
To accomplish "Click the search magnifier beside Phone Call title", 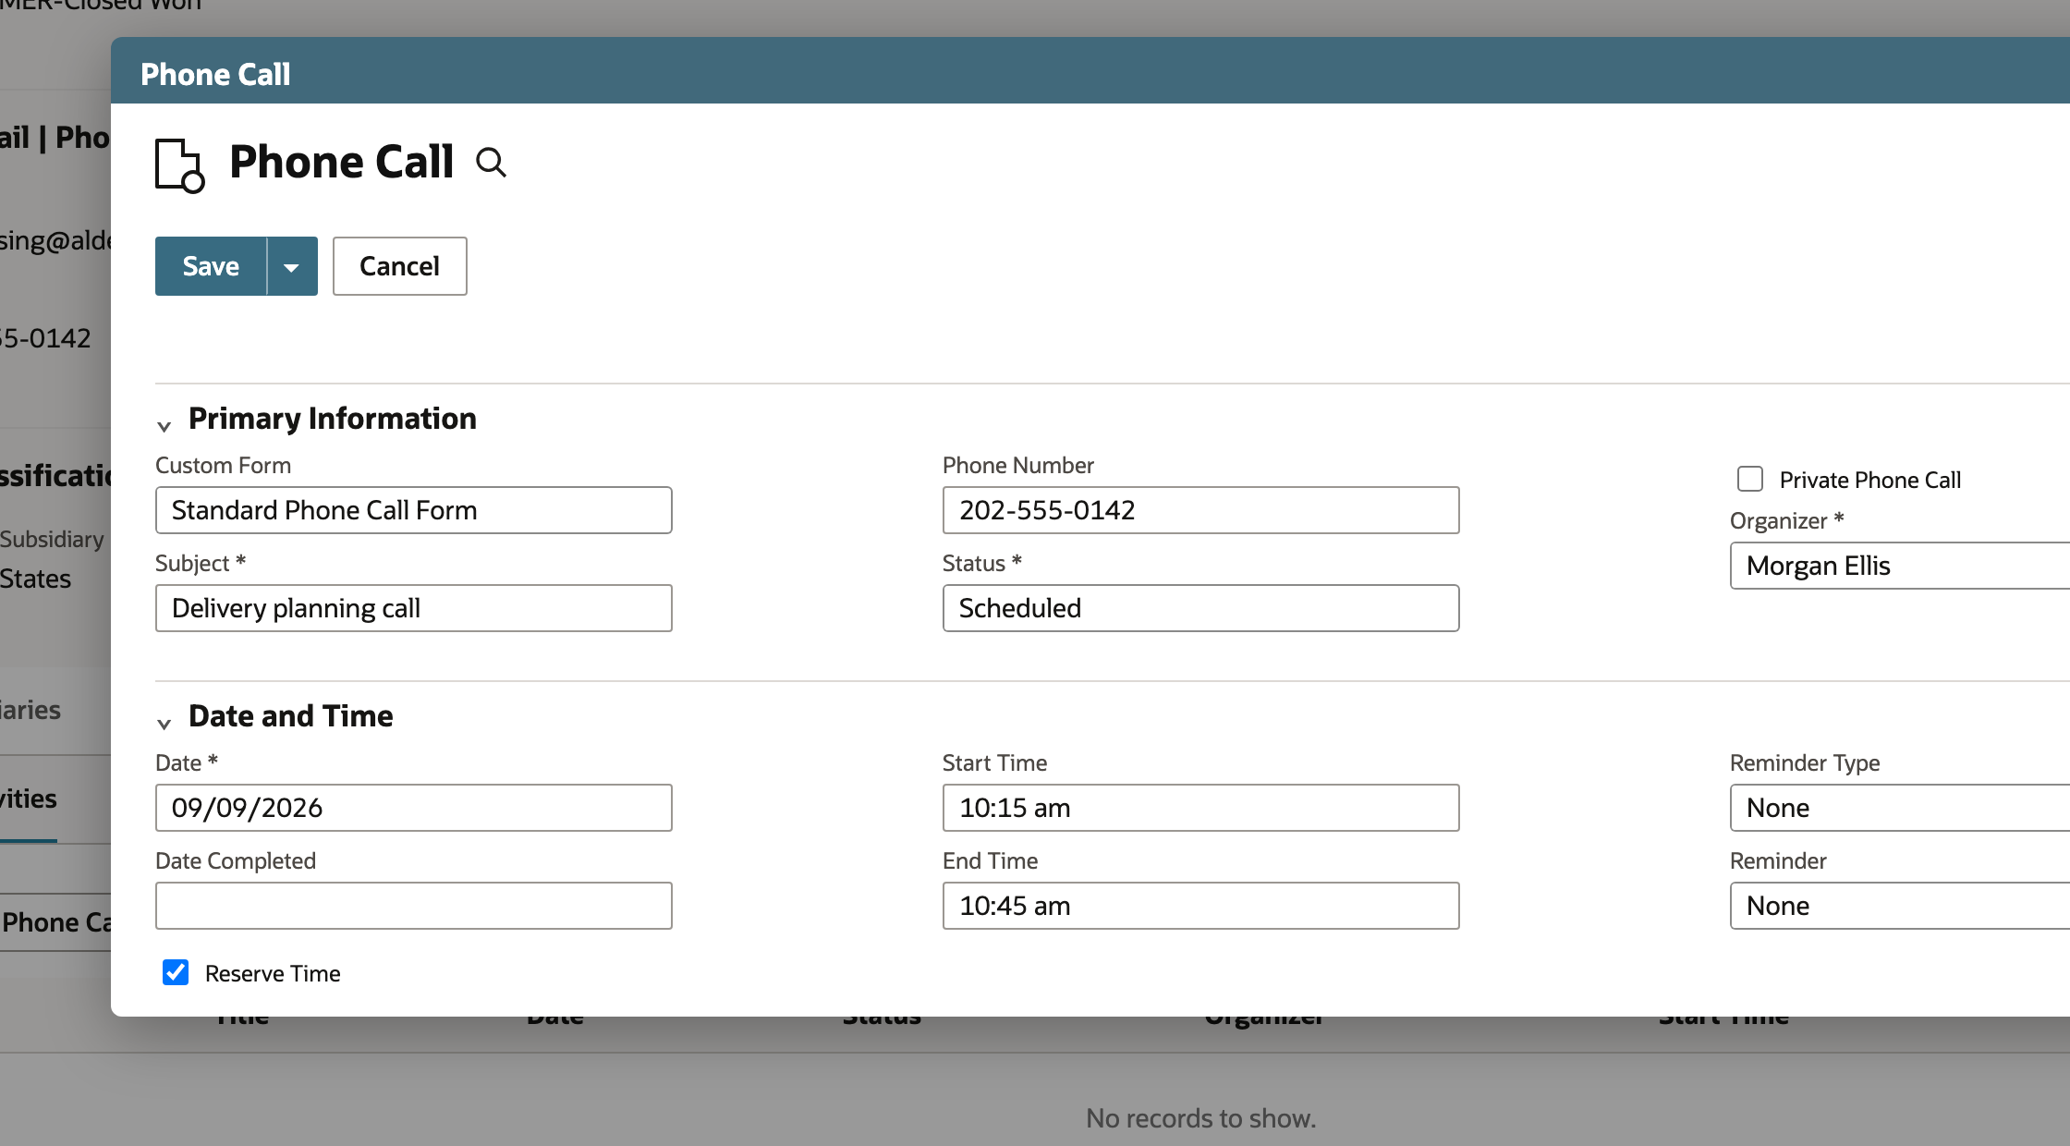I will pyautogui.click(x=491, y=163).
